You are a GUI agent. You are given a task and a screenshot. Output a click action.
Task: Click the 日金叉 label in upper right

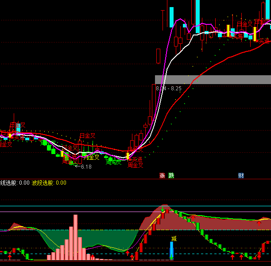[x=244, y=24]
